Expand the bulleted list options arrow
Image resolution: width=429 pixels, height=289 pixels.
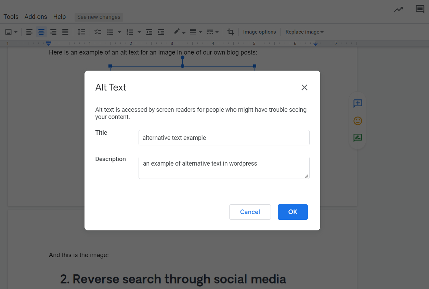click(x=119, y=32)
